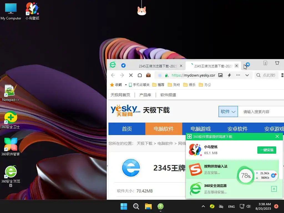Screen dimensions: 284x213
Task: Open 360软件管家 desktop shortcut
Action: [x=11, y=147]
